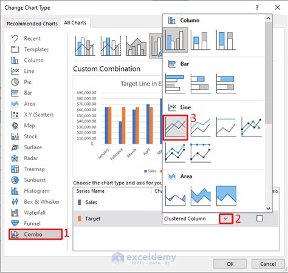This screenshot has width=288, height=273.
Task: Pick the Stacked Area chart type
Action: click(x=201, y=196)
